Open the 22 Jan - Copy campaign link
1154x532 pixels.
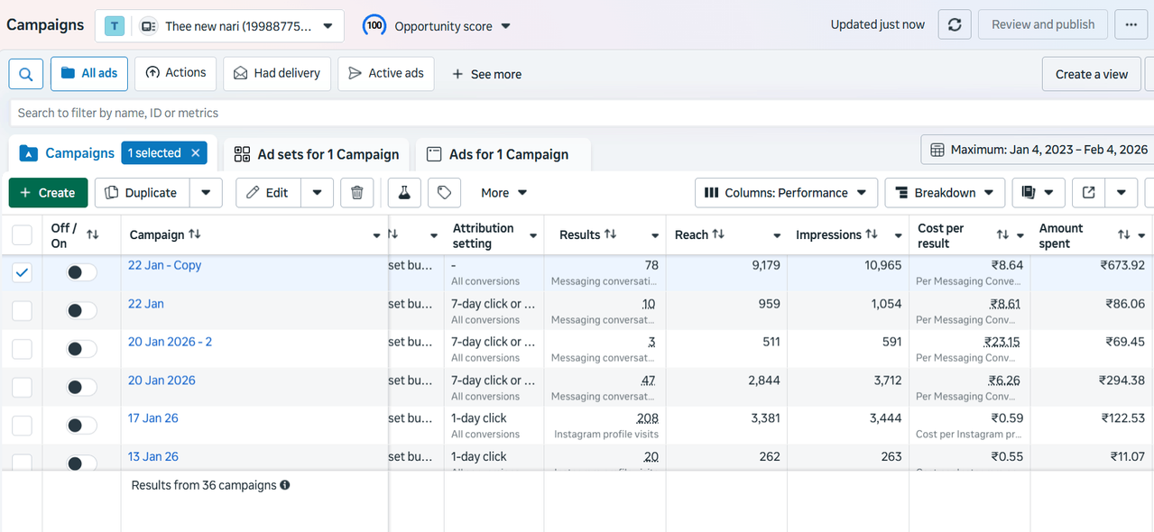164,265
